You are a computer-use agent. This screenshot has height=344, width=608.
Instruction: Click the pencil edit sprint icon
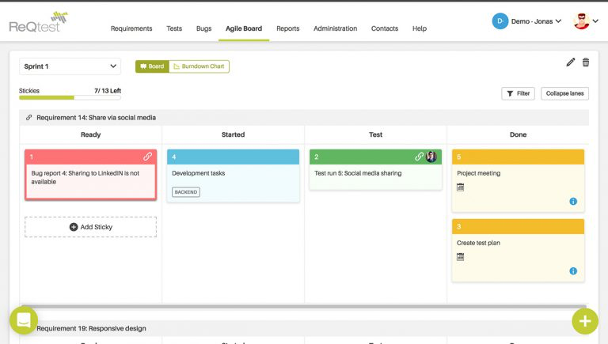pyautogui.click(x=570, y=62)
